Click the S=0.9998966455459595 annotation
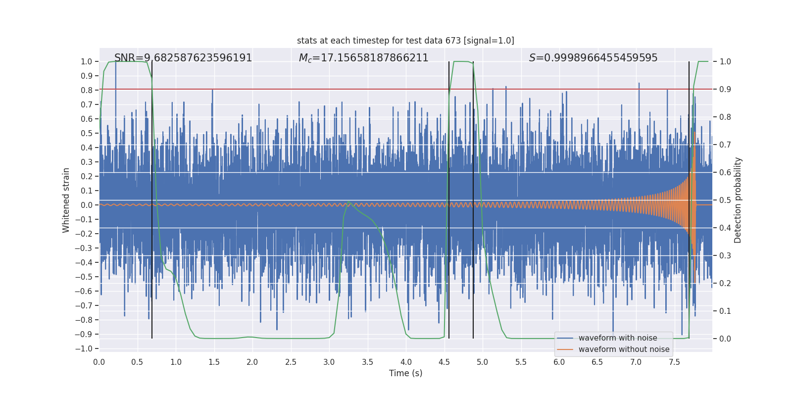Image resolution: width=792 pixels, height=396 pixels. point(593,58)
